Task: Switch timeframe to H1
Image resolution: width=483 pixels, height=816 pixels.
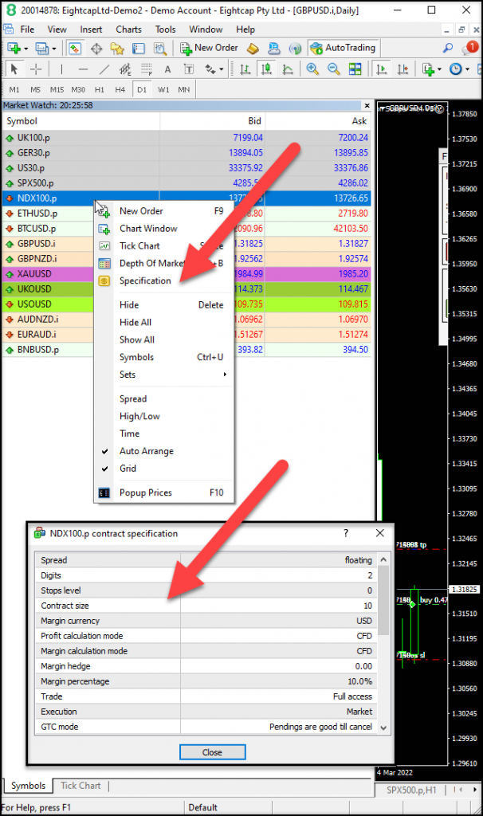Action: pos(99,89)
